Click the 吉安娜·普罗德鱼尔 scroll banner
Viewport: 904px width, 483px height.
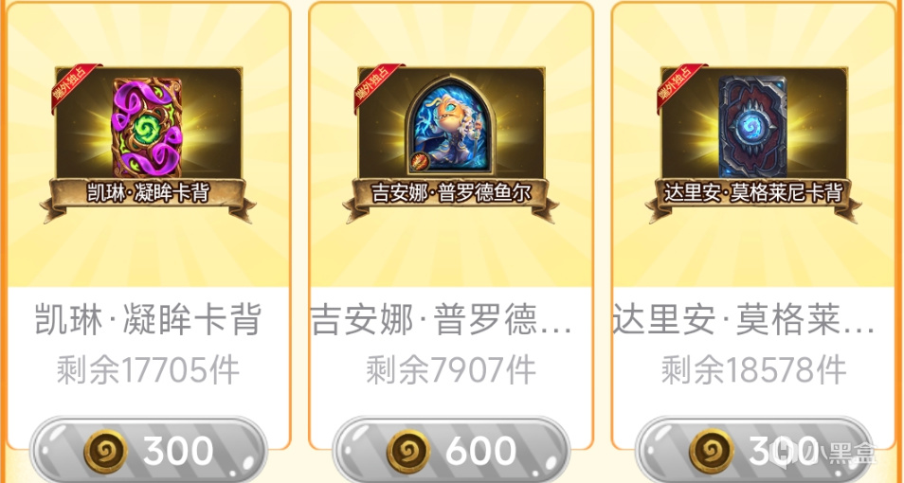tap(451, 196)
